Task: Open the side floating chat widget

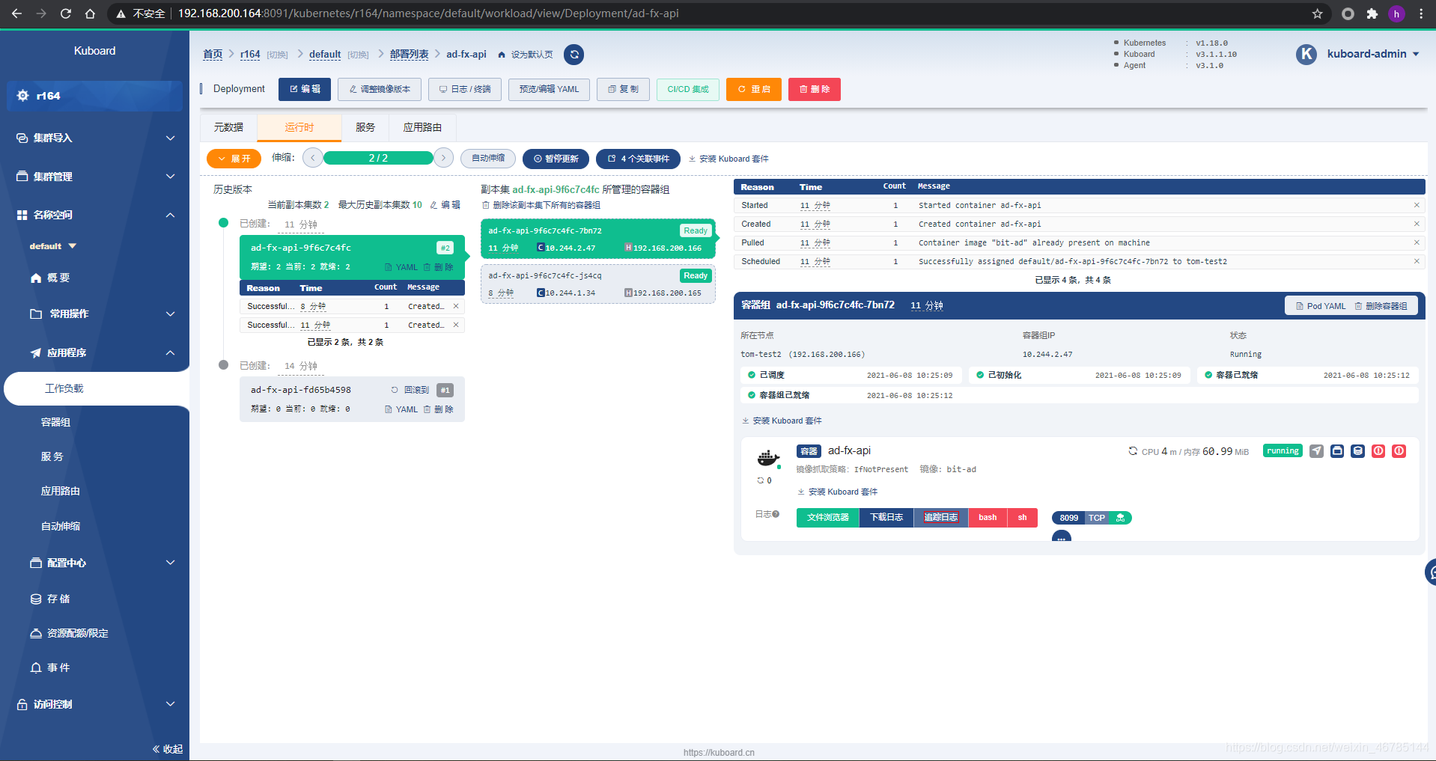Action: (1431, 572)
